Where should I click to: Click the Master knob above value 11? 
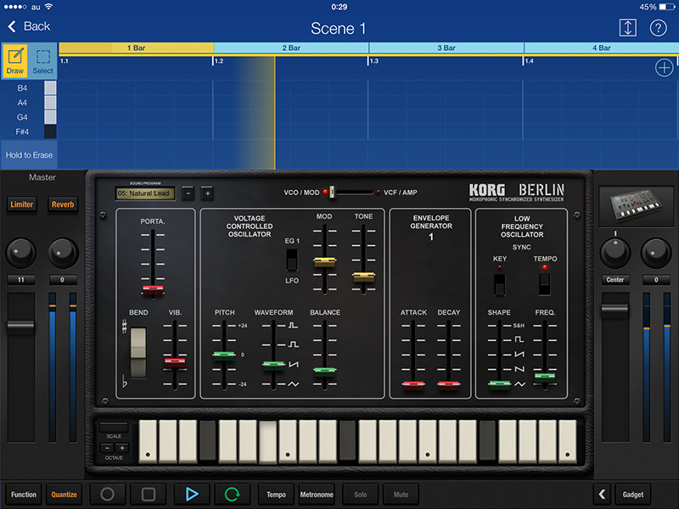(20, 252)
